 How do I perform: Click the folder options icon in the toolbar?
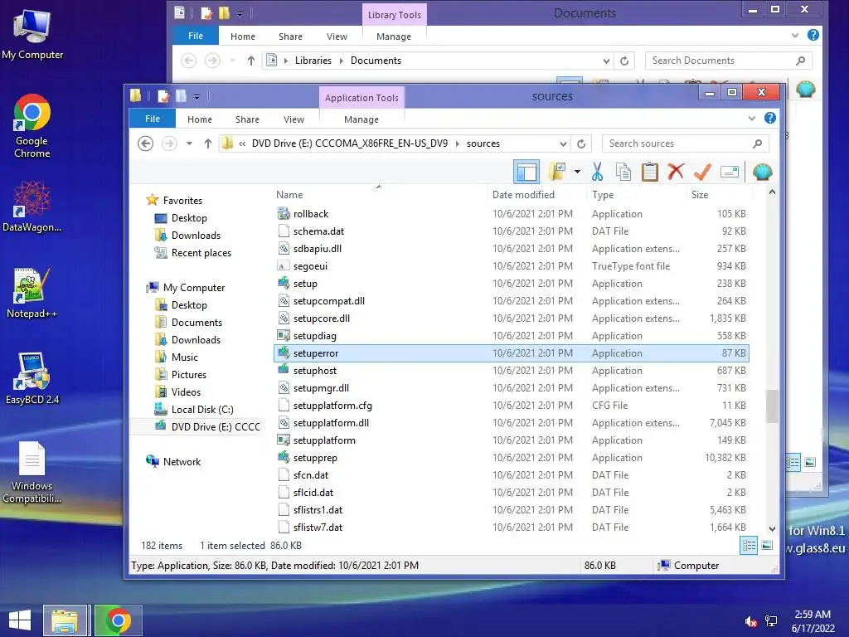point(557,173)
